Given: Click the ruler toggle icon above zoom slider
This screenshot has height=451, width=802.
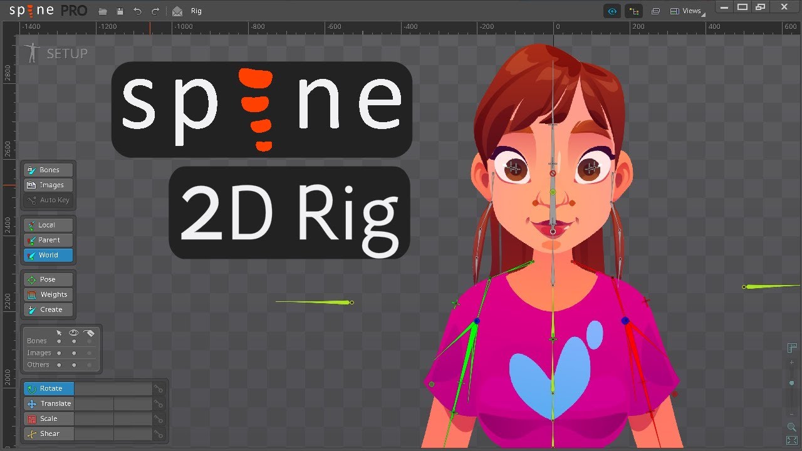Looking at the screenshot, I should click(x=791, y=348).
